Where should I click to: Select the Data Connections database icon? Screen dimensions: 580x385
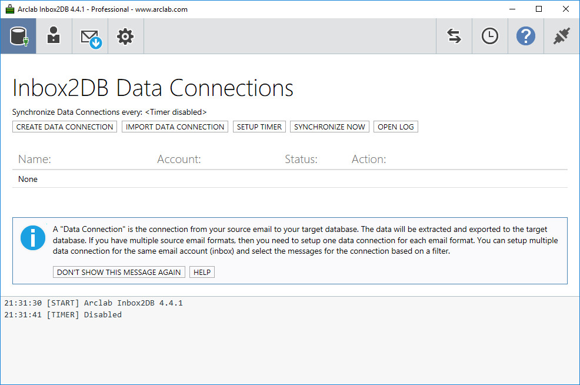pyautogui.click(x=18, y=36)
